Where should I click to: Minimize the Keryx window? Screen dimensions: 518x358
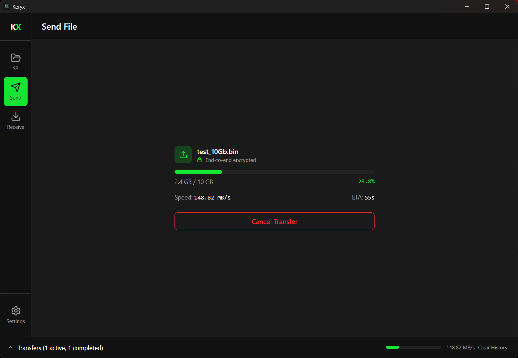(467, 7)
